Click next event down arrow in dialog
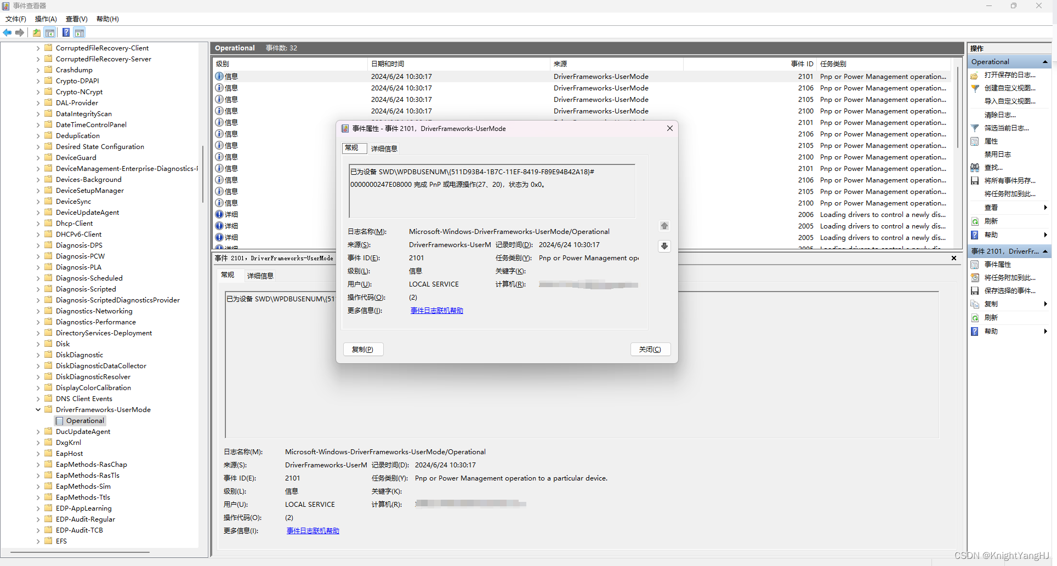1057x566 pixels. 664,246
